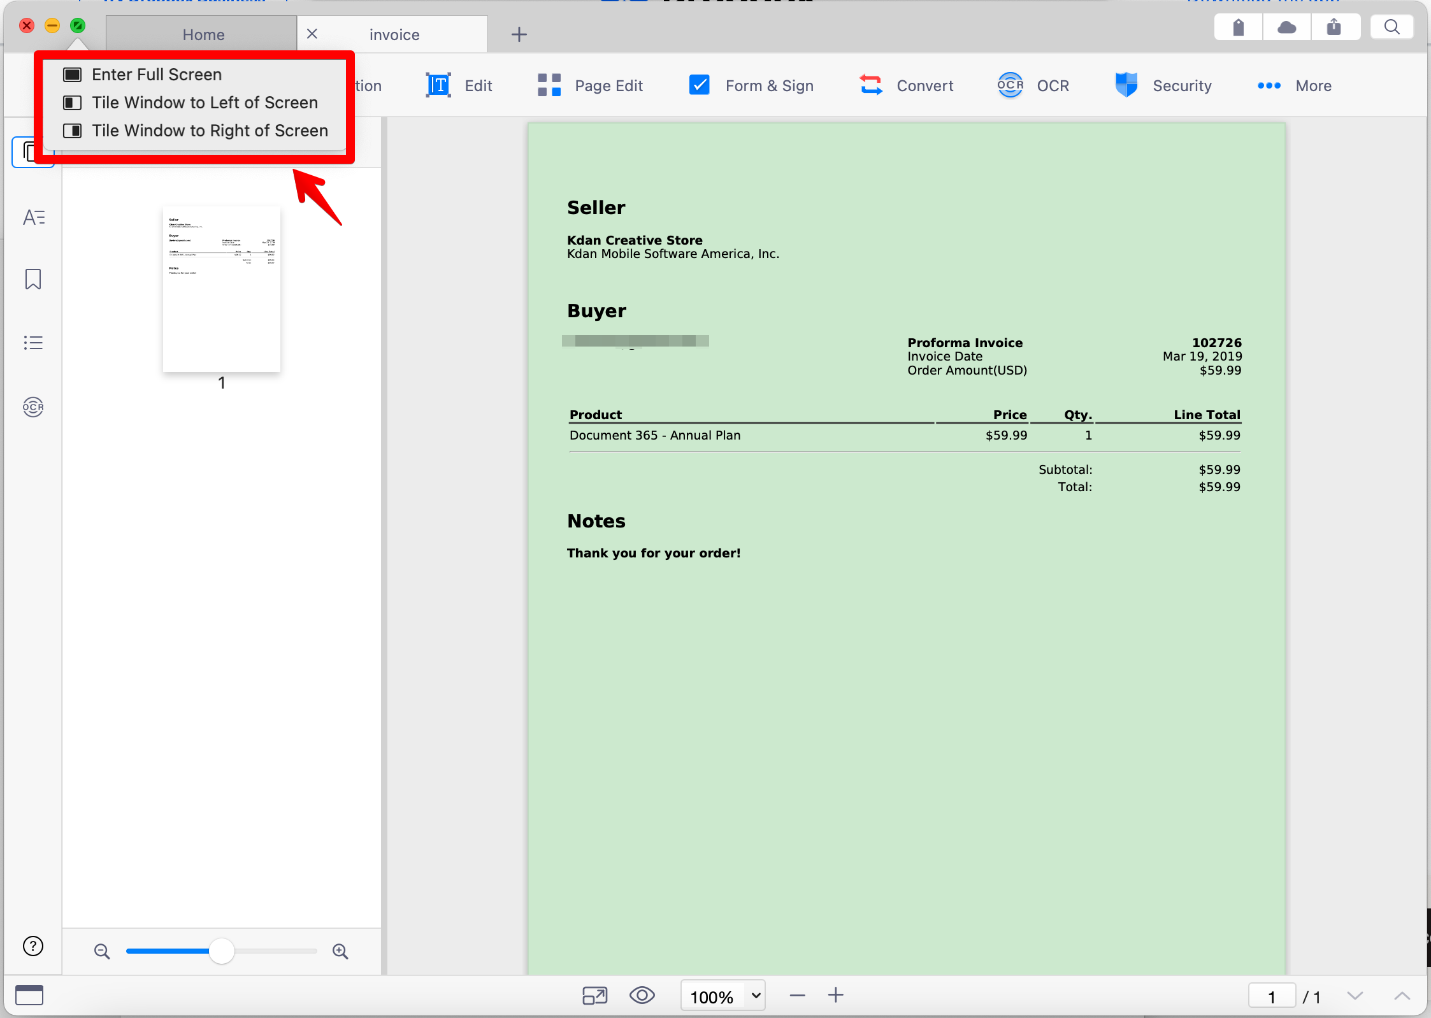This screenshot has width=1431, height=1018.
Task: Click the Order Amount(USD) label
Action: pyautogui.click(x=967, y=370)
